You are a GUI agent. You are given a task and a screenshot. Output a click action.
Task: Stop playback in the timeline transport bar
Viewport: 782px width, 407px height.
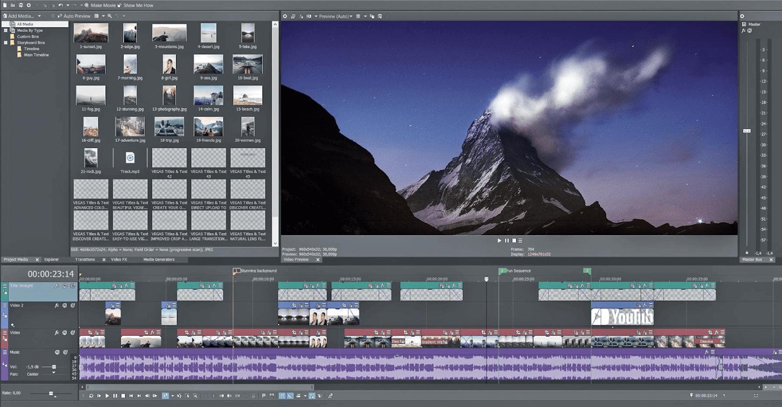tap(123, 396)
